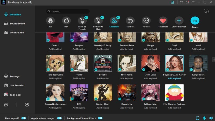
Task: Open the user account icon
Action: point(173,2)
